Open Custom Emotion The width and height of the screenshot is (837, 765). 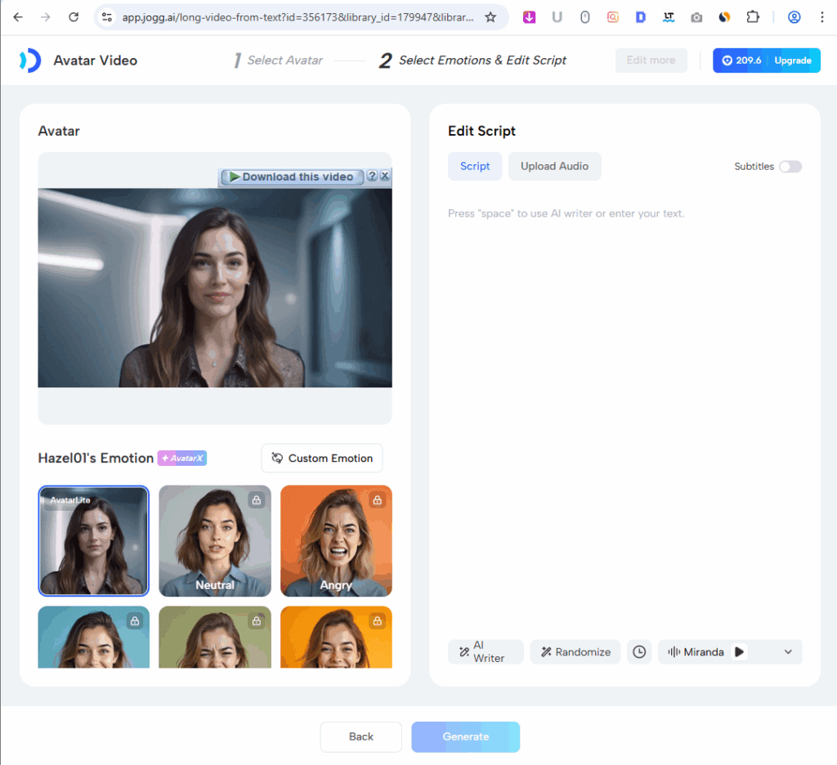(322, 459)
